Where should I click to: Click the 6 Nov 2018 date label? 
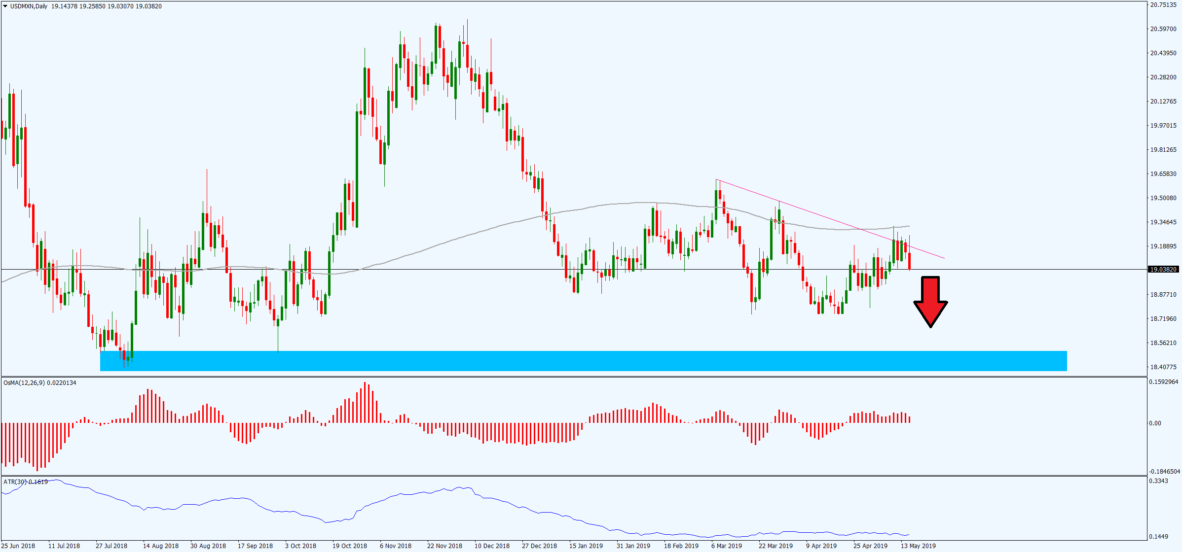396,546
